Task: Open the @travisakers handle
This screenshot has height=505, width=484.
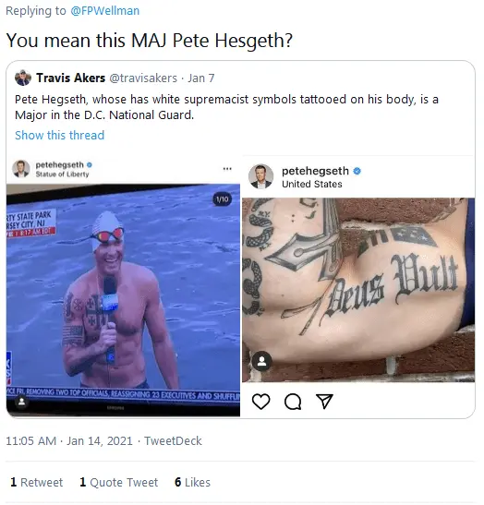Action: [x=143, y=78]
